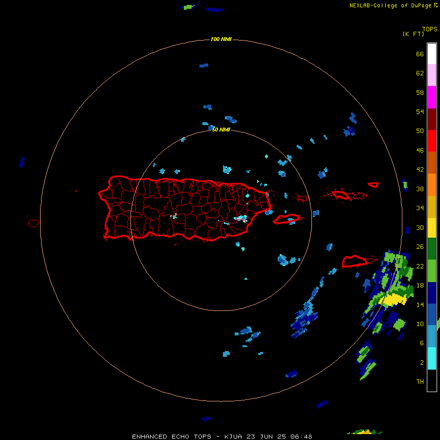This screenshot has width=440, height=440.
Task: Click the legend value "2"
Action: [422, 363]
